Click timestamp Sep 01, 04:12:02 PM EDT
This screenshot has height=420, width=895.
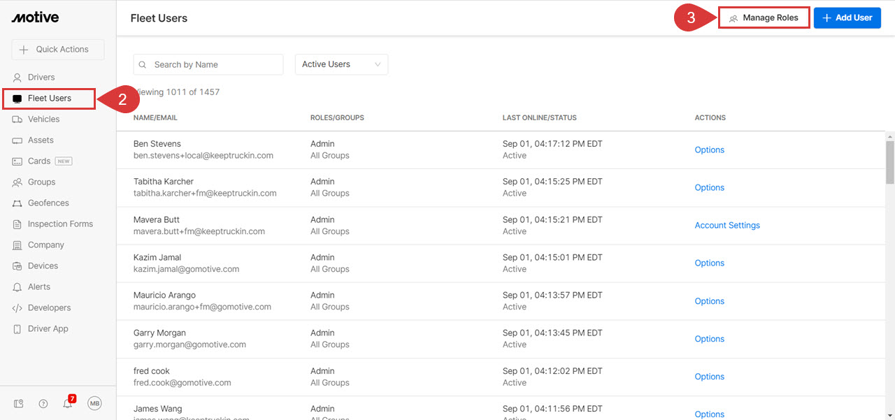click(x=552, y=371)
